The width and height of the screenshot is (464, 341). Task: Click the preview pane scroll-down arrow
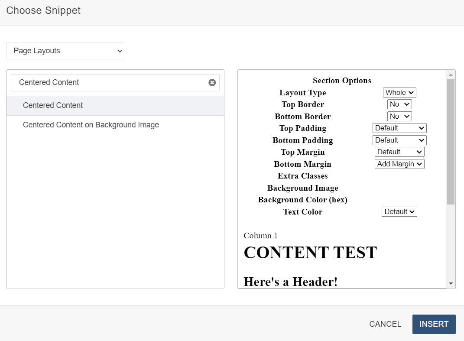pyautogui.click(x=450, y=284)
